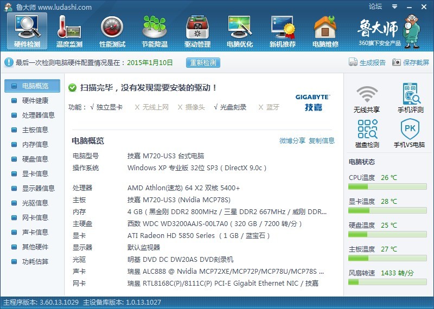Click the √ 光盘刻录 feature indicator
This screenshot has width=434, height=309.
[x=229, y=107]
